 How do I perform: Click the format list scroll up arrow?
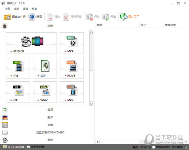tap(91, 32)
